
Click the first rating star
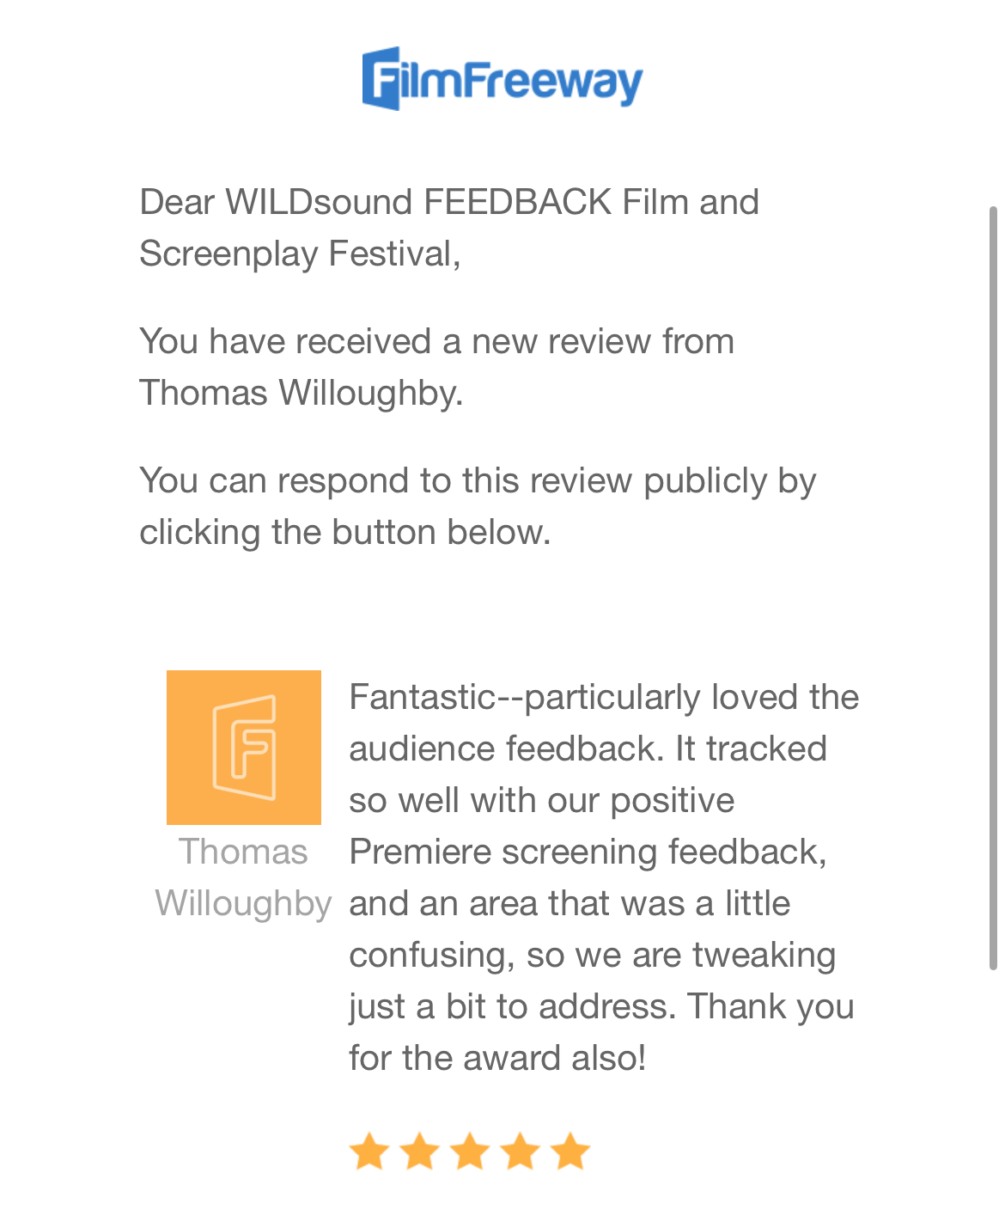click(x=369, y=1152)
